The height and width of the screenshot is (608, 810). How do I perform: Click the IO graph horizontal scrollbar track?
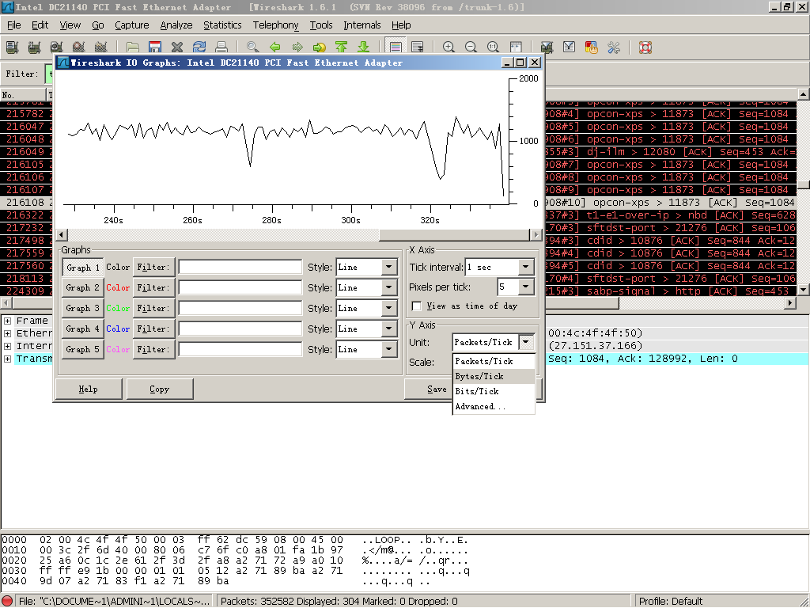[x=221, y=235]
